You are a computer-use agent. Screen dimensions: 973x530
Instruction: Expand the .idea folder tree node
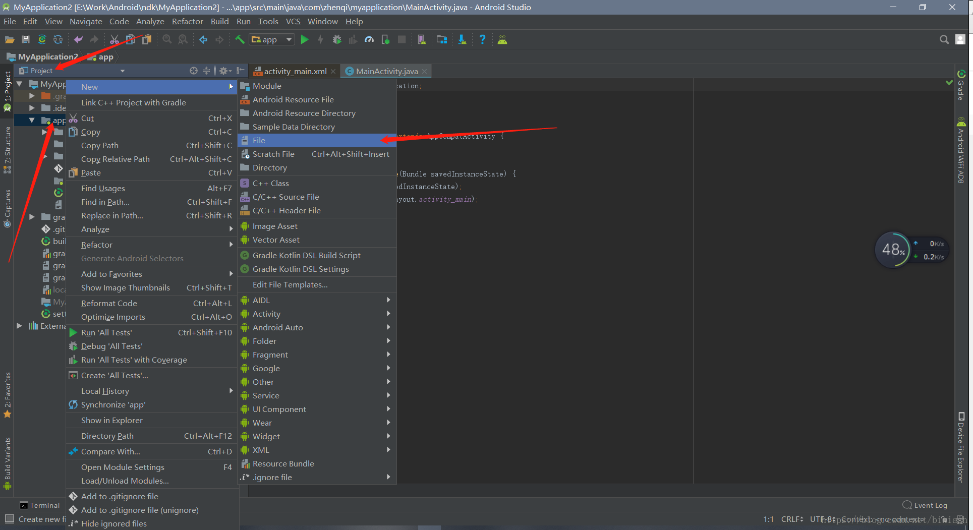pyautogui.click(x=32, y=108)
